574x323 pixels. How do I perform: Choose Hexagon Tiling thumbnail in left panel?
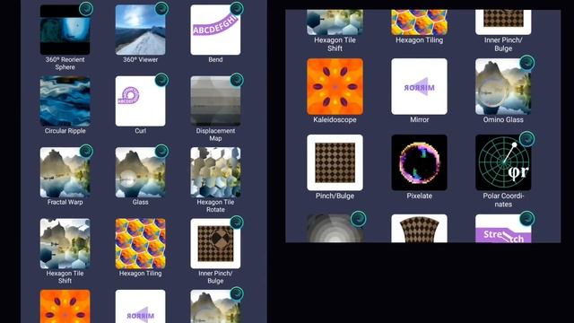click(140, 243)
